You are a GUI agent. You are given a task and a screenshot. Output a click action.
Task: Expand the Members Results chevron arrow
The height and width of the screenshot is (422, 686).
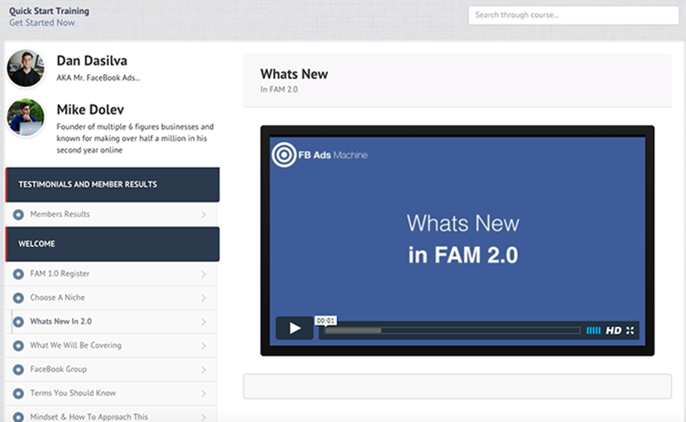tap(203, 215)
